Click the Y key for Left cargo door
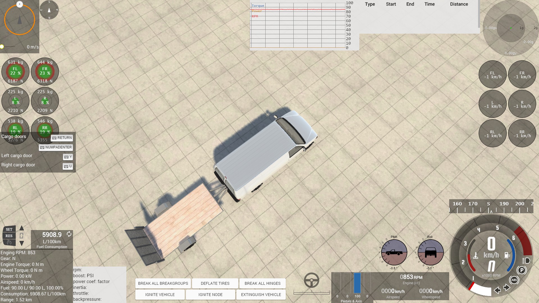Screen dimensions: 539x303 pyautogui.click(x=68, y=157)
